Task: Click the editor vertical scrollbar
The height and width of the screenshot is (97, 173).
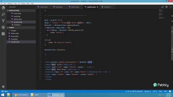Action: (172, 43)
